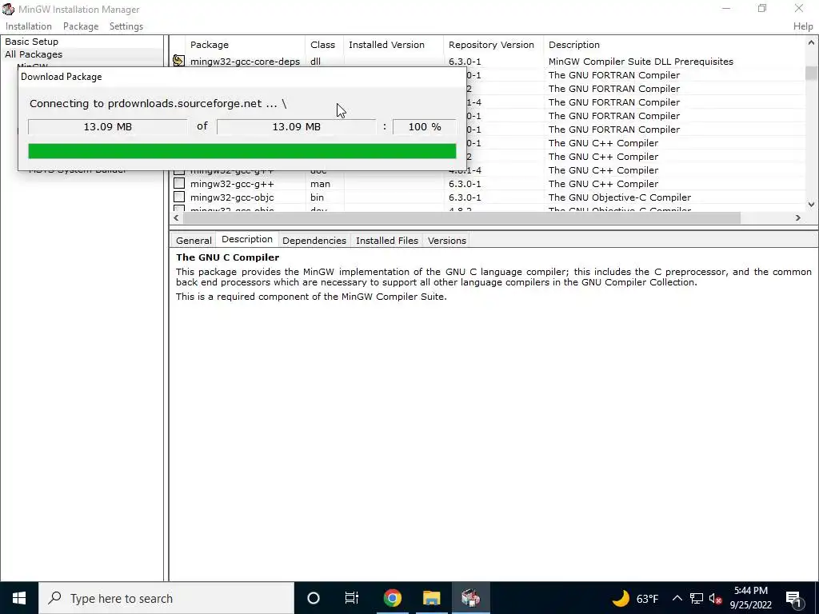819x614 pixels.
Task: Click the 'man' class cell for mingw32-gcc-g++
Action: (320, 184)
